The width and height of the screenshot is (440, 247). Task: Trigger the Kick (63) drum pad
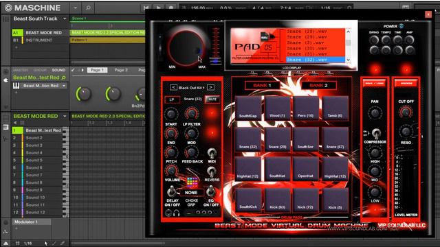pyautogui.click(x=277, y=200)
